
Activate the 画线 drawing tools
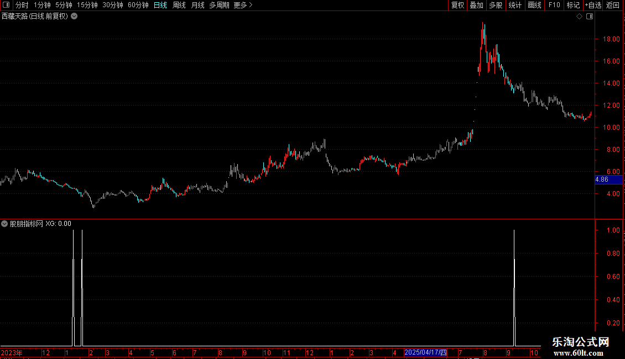tap(534, 5)
